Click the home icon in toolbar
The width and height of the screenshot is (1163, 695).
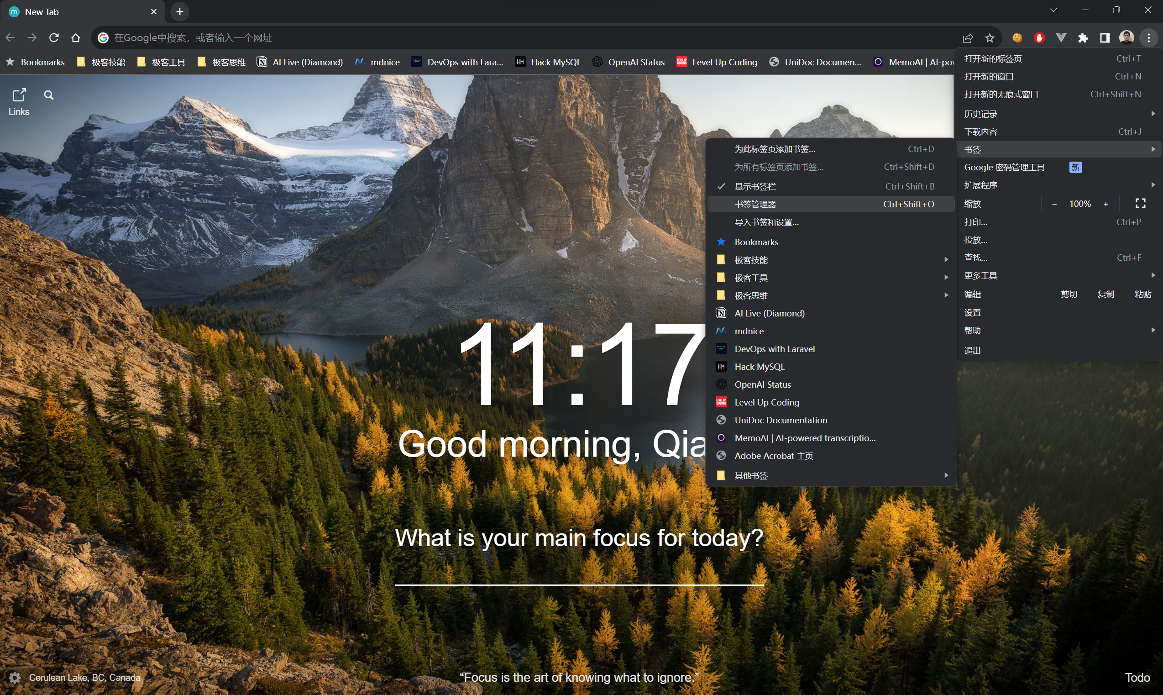(x=76, y=37)
